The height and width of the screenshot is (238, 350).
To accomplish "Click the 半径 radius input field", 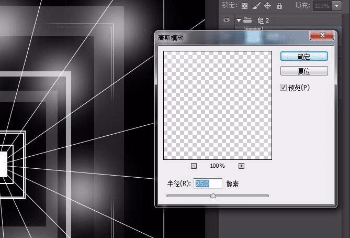I will [x=208, y=183].
